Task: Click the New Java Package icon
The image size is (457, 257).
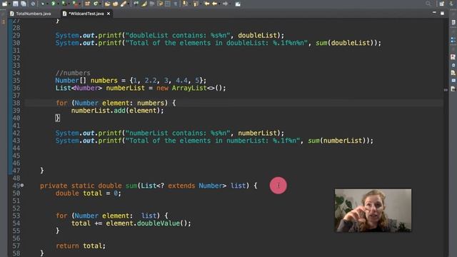Action: pos(87,4)
